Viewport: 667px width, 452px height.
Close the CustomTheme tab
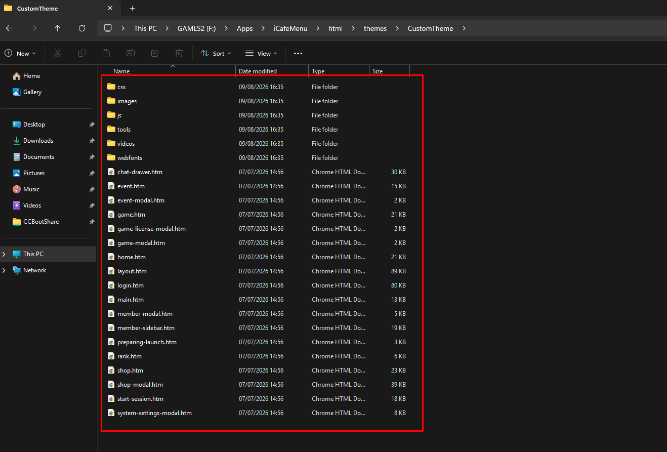pos(110,9)
